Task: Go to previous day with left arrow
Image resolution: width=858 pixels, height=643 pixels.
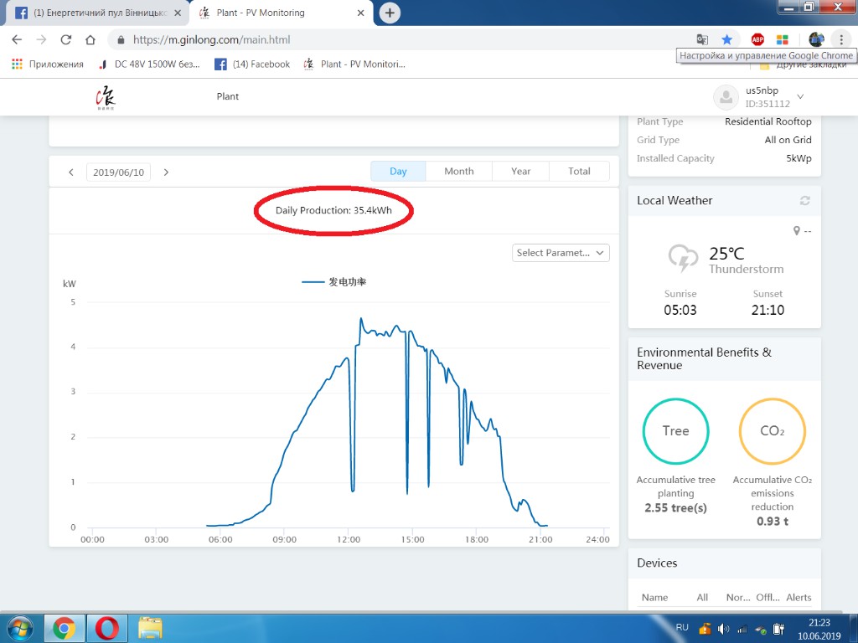Action: (71, 172)
